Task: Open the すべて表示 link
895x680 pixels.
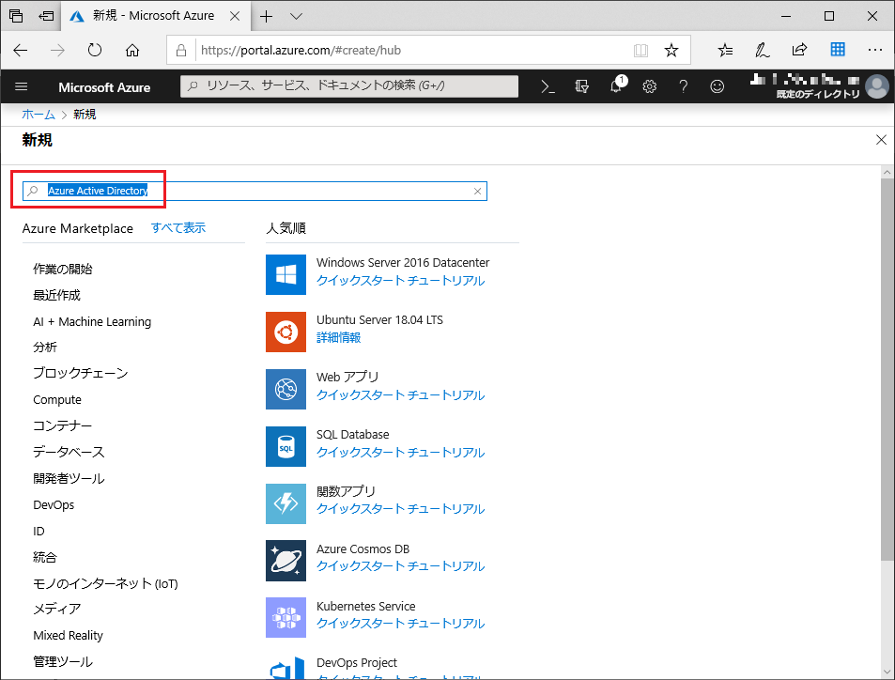Action: [178, 228]
